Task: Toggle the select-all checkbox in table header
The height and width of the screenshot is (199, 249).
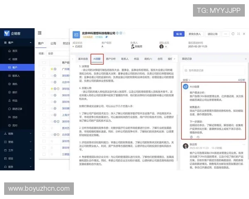Action: pos(44,63)
